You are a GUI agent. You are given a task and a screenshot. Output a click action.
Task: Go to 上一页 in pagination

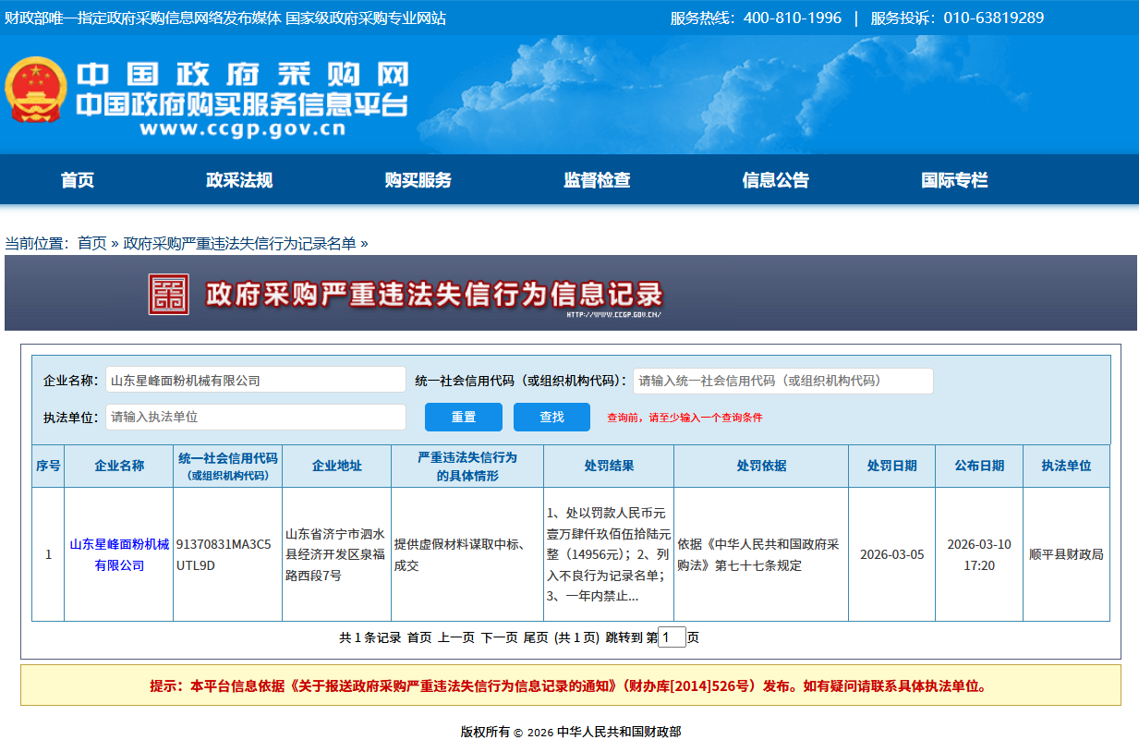tap(456, 637)
